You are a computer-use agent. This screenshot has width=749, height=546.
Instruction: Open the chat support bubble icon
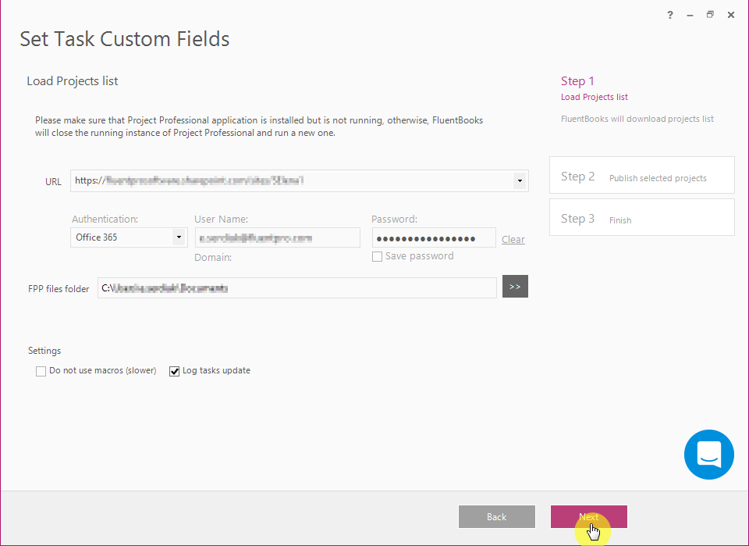709,454
